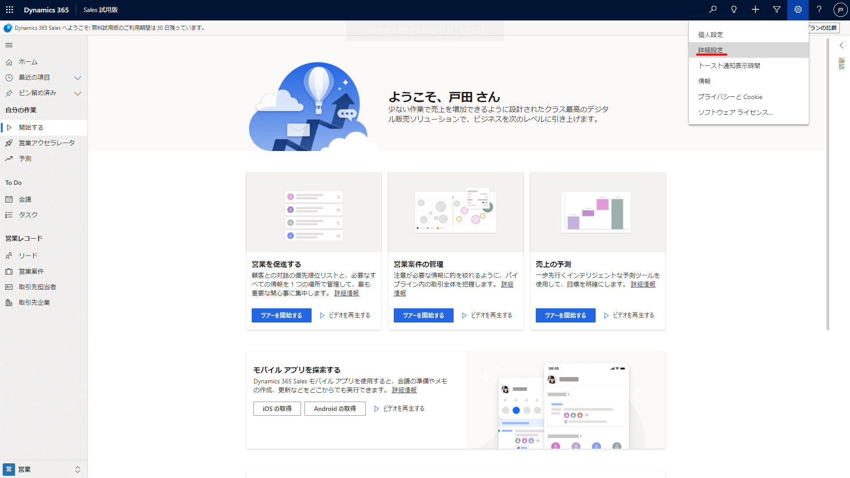The image size is (850, 478).
Task: Click the 売上の予測 chart thumbnail
Action: point(598,212)
